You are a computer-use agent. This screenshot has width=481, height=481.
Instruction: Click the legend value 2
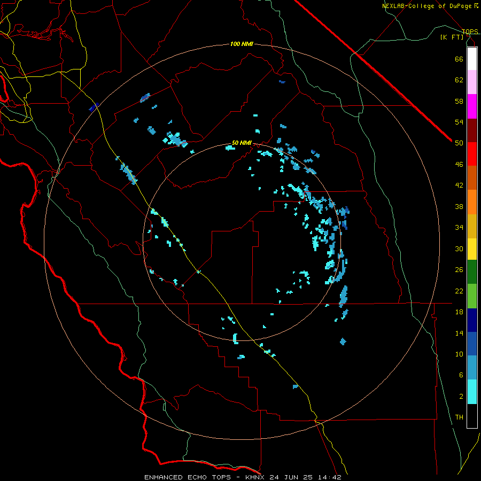(461, 397)
